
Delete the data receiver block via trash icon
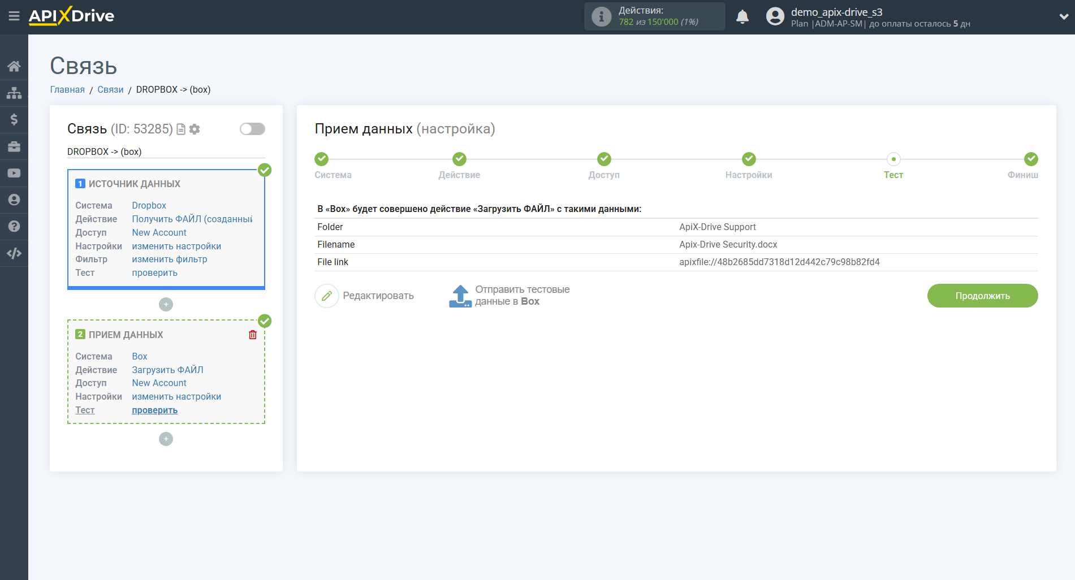point(253,335)
